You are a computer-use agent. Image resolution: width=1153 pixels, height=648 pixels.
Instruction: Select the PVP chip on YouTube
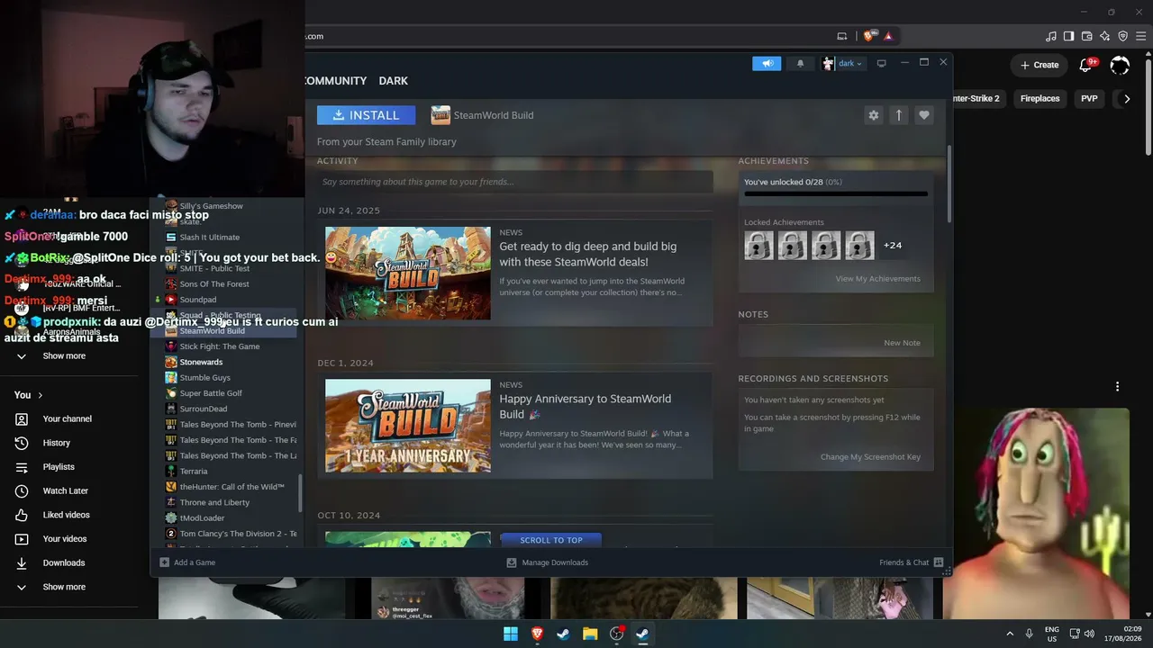coord(1089,99)
